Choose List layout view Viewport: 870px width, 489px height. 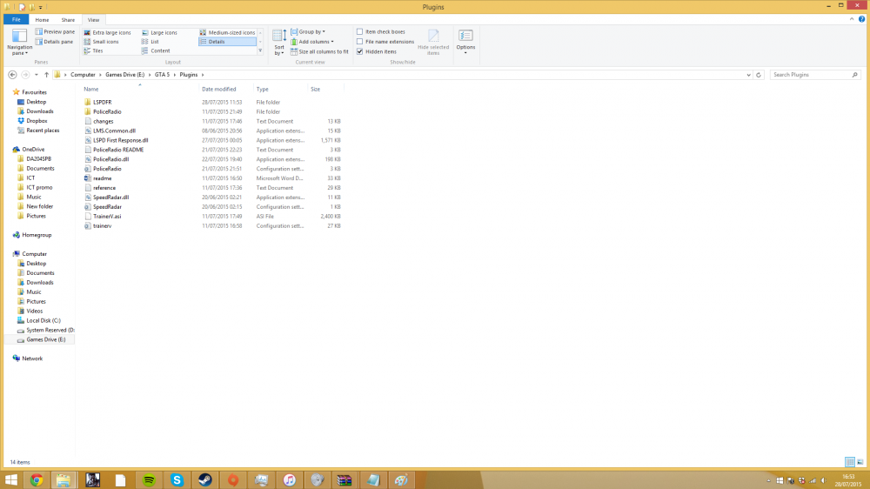151,42
